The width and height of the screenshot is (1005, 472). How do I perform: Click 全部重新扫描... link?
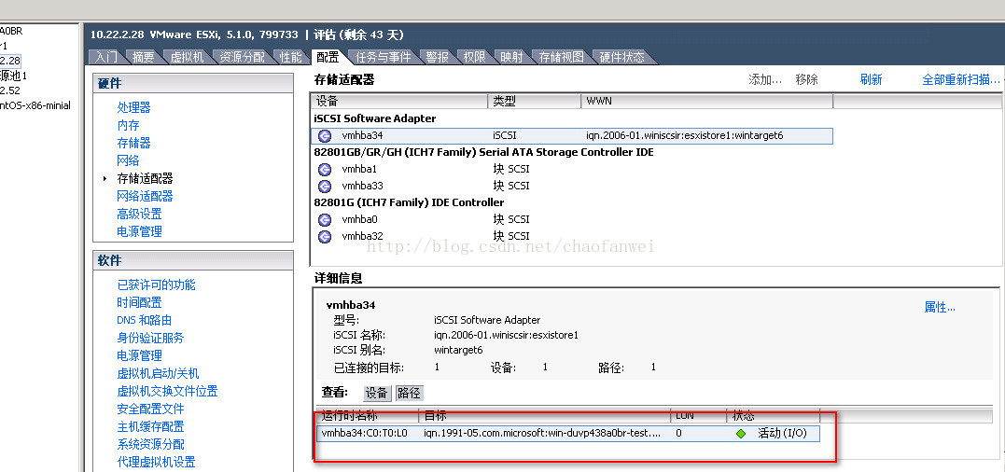tap(961, 79)
